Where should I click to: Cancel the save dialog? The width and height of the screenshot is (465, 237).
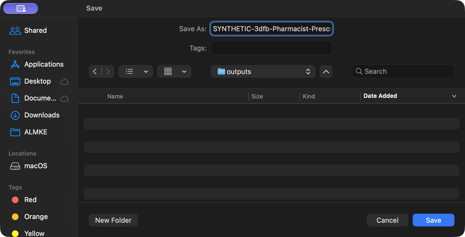point(388,220)
